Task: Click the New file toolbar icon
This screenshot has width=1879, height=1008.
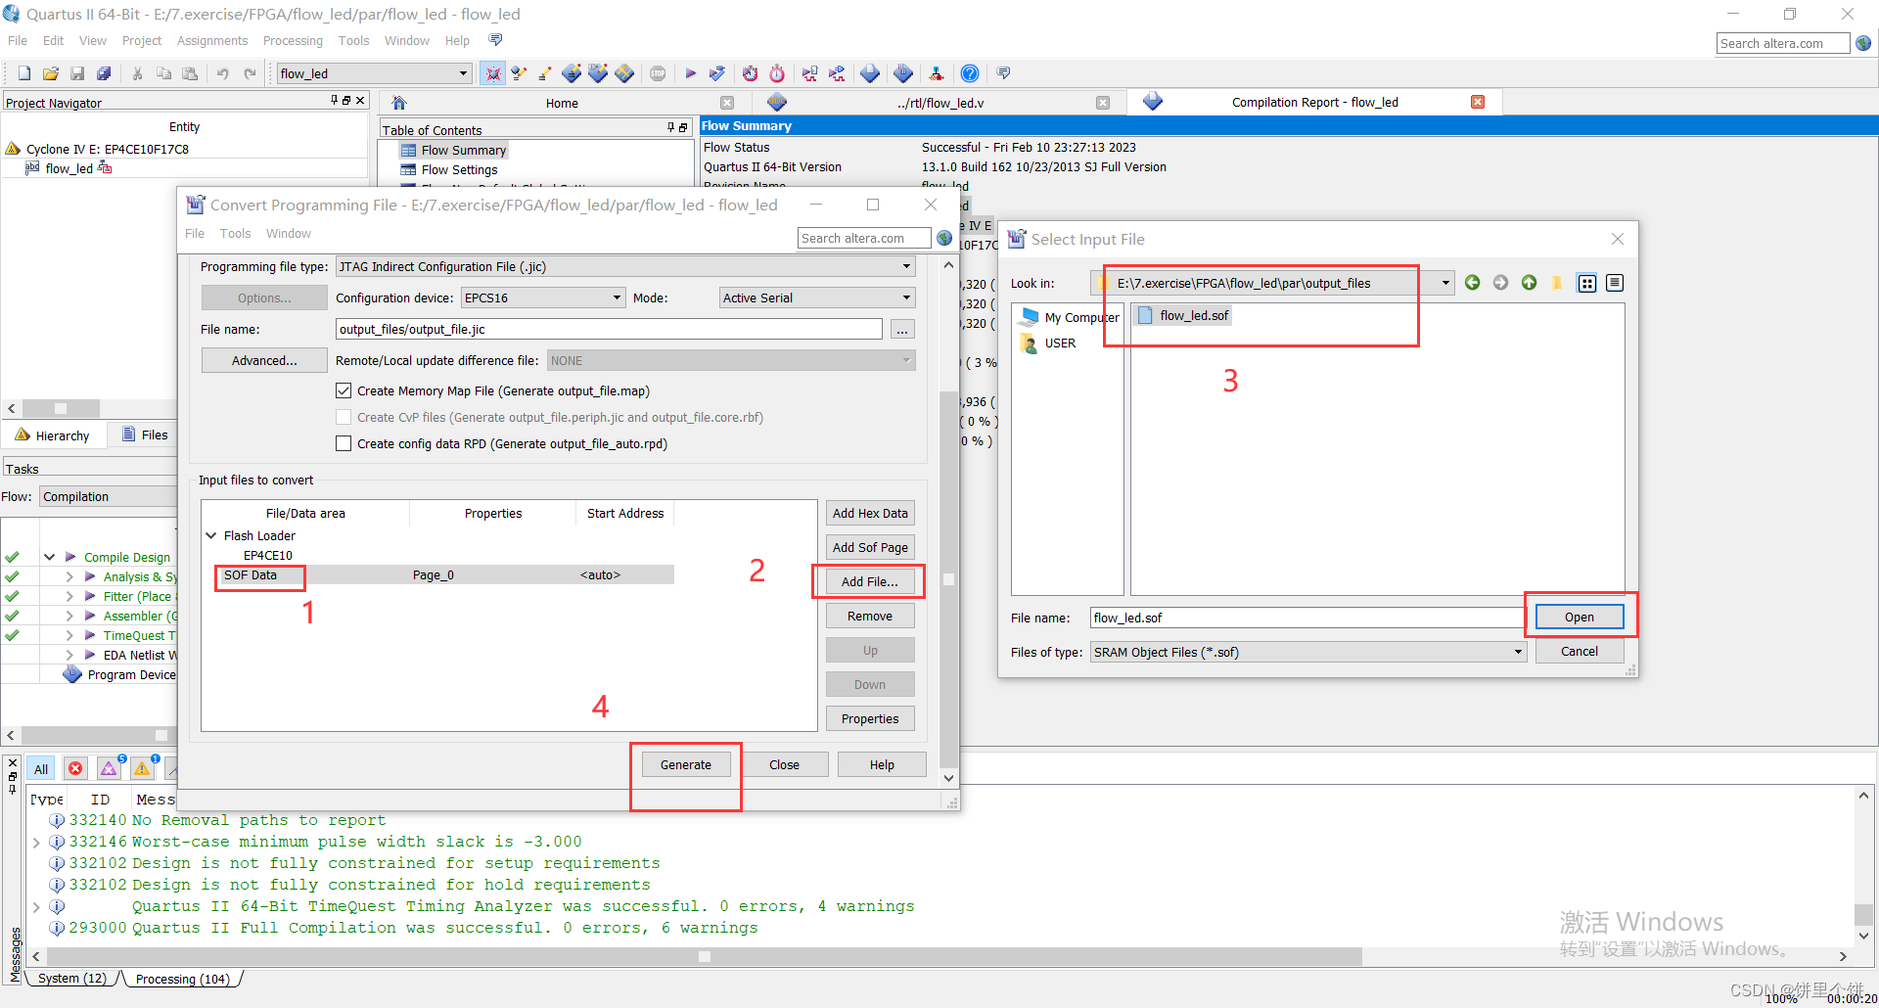Action: [x=24, y=73]
